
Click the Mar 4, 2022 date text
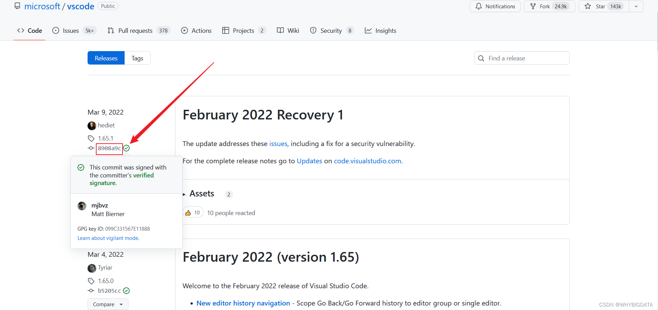tap(106, 254)
